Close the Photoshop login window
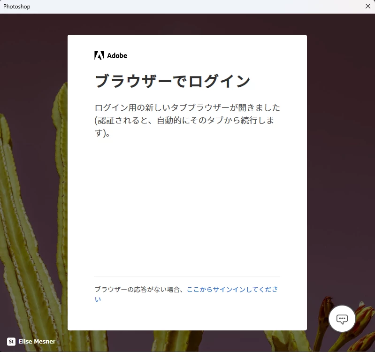 [368, 6]
